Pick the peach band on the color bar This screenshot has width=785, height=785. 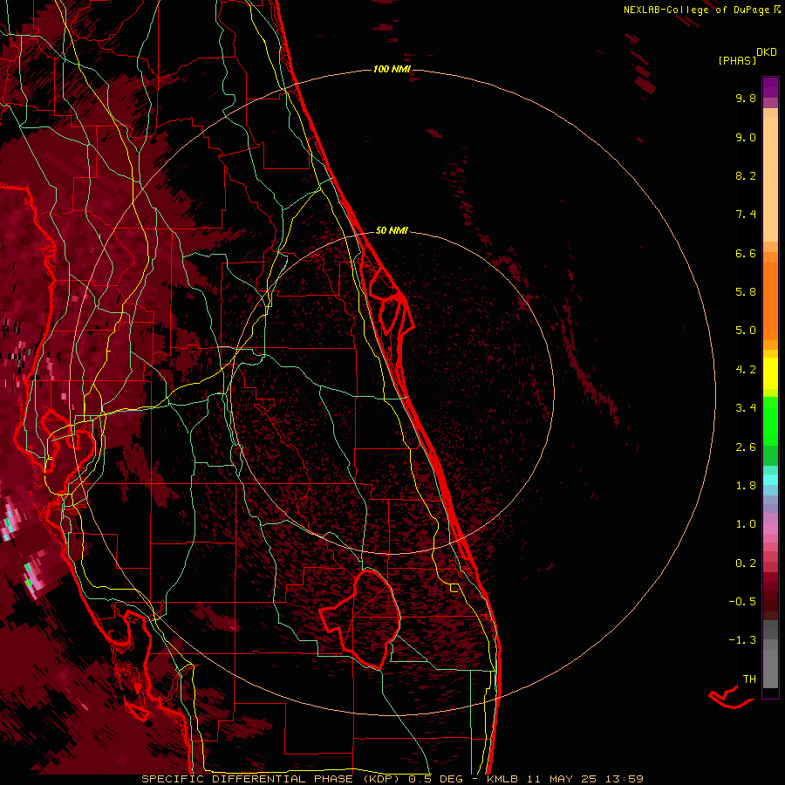pyautogui.click(x=770, y=175)
